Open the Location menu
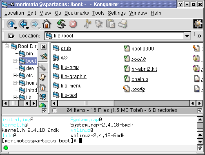Image resolution: width=205 pixels, height=155 pixels. 14,13
